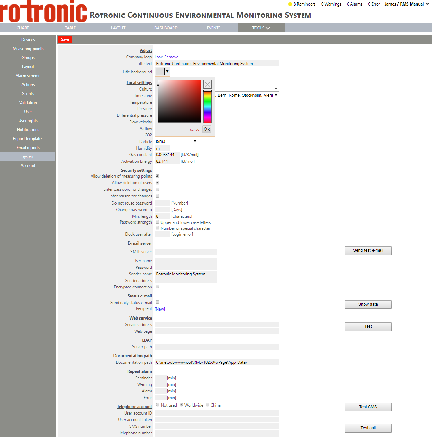The image size is (432, 437).
Task: Click the Show data button
Action: click(368, 304)
